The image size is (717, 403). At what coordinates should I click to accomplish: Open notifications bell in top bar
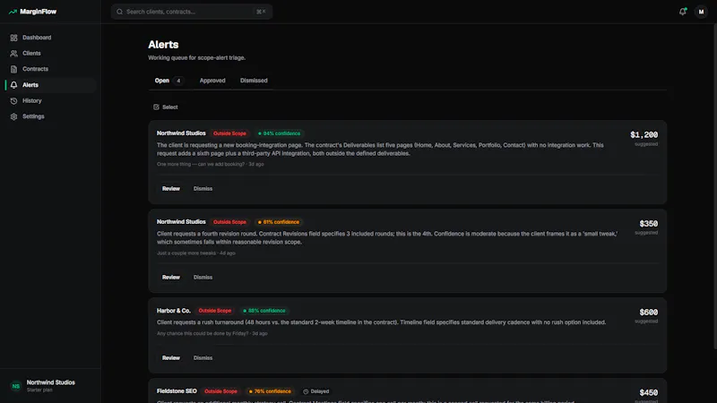click(x=682, y=12)
